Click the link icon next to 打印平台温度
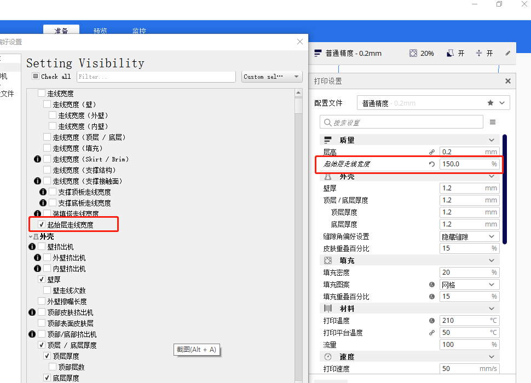The image size is (531, 383). (x=432, y=333)
